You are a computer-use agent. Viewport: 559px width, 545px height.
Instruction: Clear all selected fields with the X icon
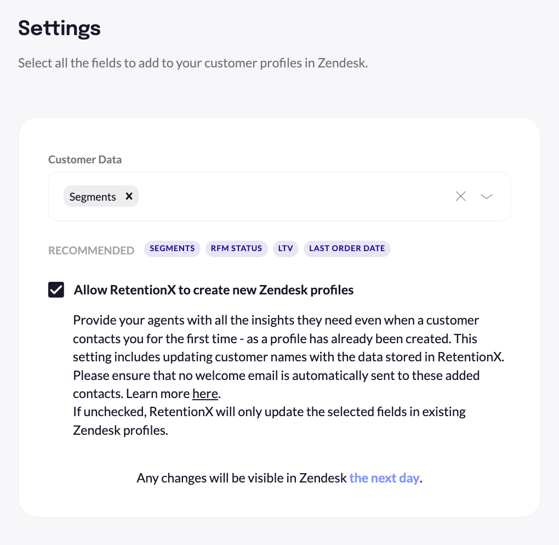tap(460, 196)
